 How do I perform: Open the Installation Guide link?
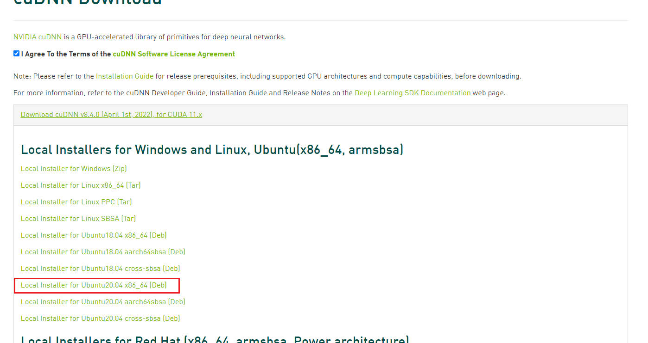[x=125, y=76]
